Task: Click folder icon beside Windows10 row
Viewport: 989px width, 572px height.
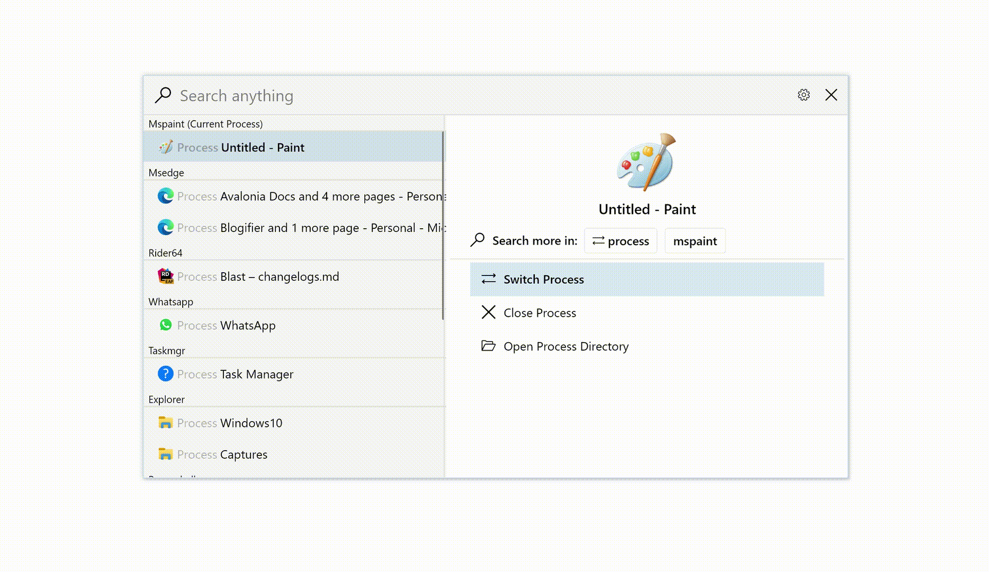Action: pos(166,423)
